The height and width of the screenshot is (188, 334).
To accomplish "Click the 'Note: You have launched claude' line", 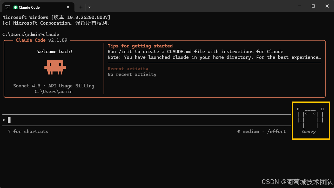I will 214,57.
